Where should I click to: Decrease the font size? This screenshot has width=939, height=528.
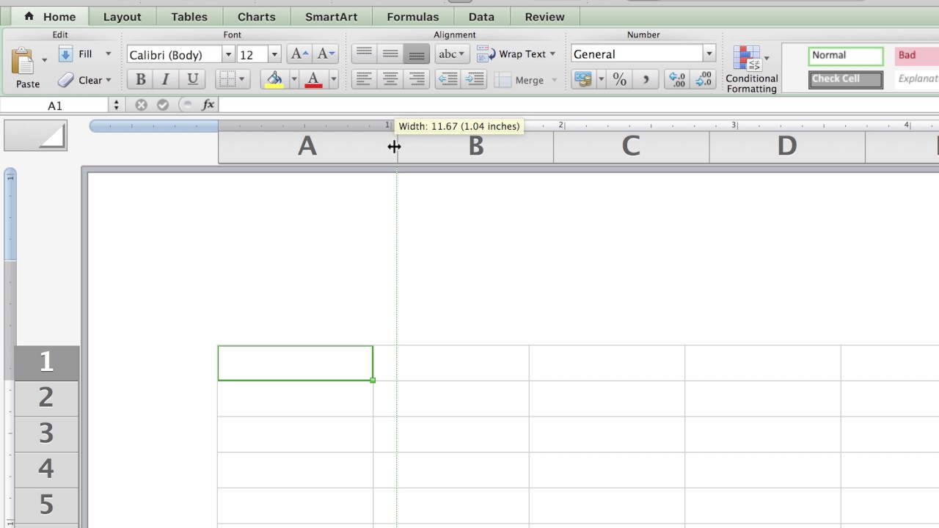[325, 54]
